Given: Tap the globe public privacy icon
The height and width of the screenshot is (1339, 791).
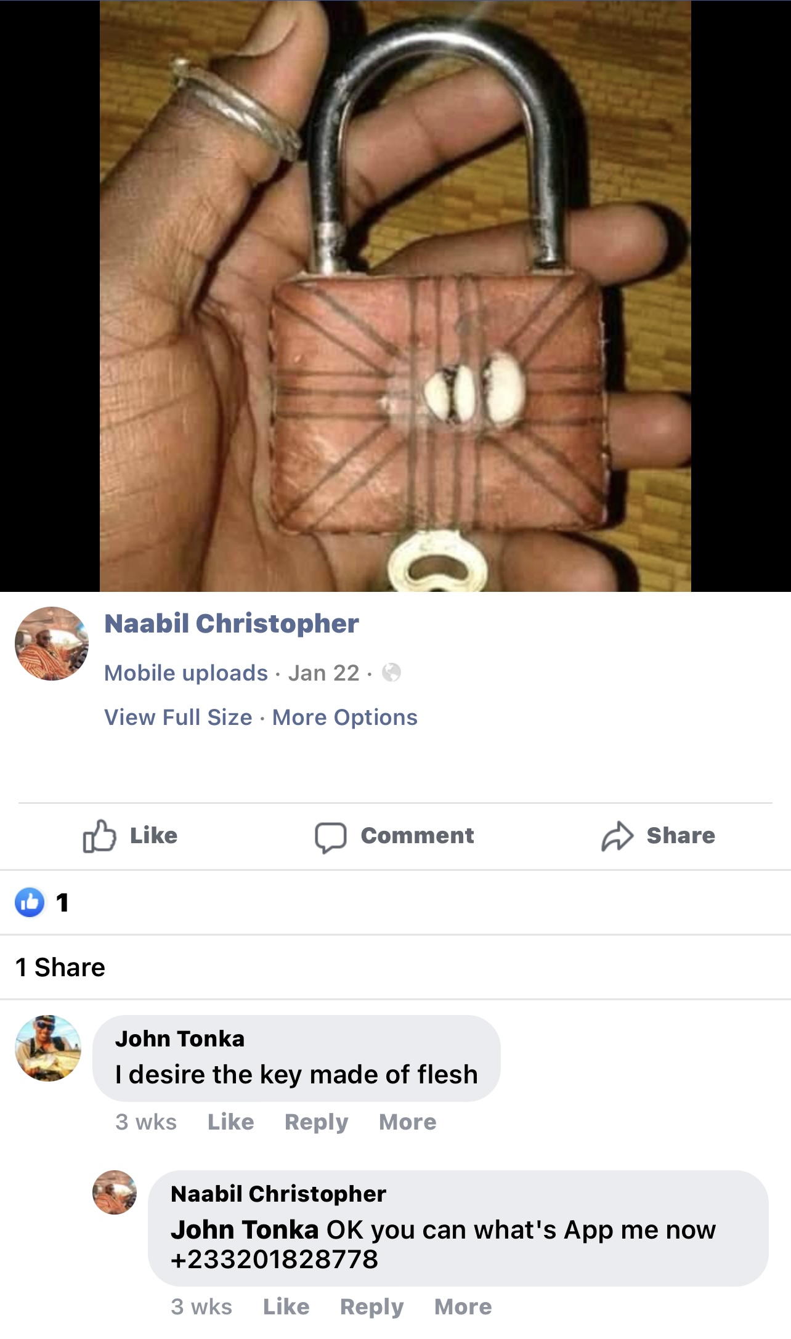Looking at the screenshot, I should (x=391, y=673).
